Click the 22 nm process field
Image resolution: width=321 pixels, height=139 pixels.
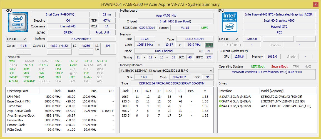[x=107, y=14]
